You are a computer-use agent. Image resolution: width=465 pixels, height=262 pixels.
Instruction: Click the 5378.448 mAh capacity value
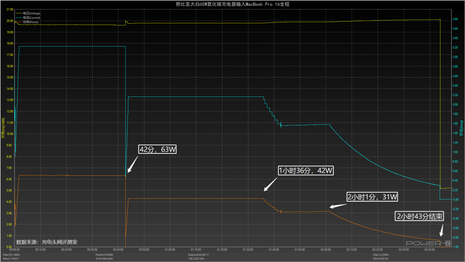tap(104, 259)
